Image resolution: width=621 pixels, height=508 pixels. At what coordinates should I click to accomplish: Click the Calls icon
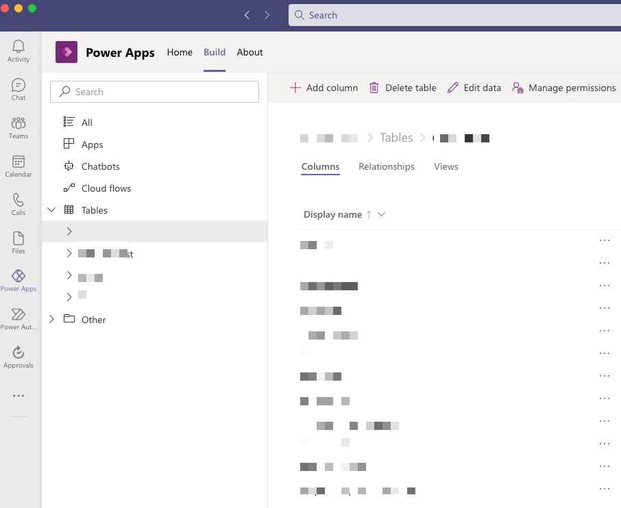(x=18, y=201)
